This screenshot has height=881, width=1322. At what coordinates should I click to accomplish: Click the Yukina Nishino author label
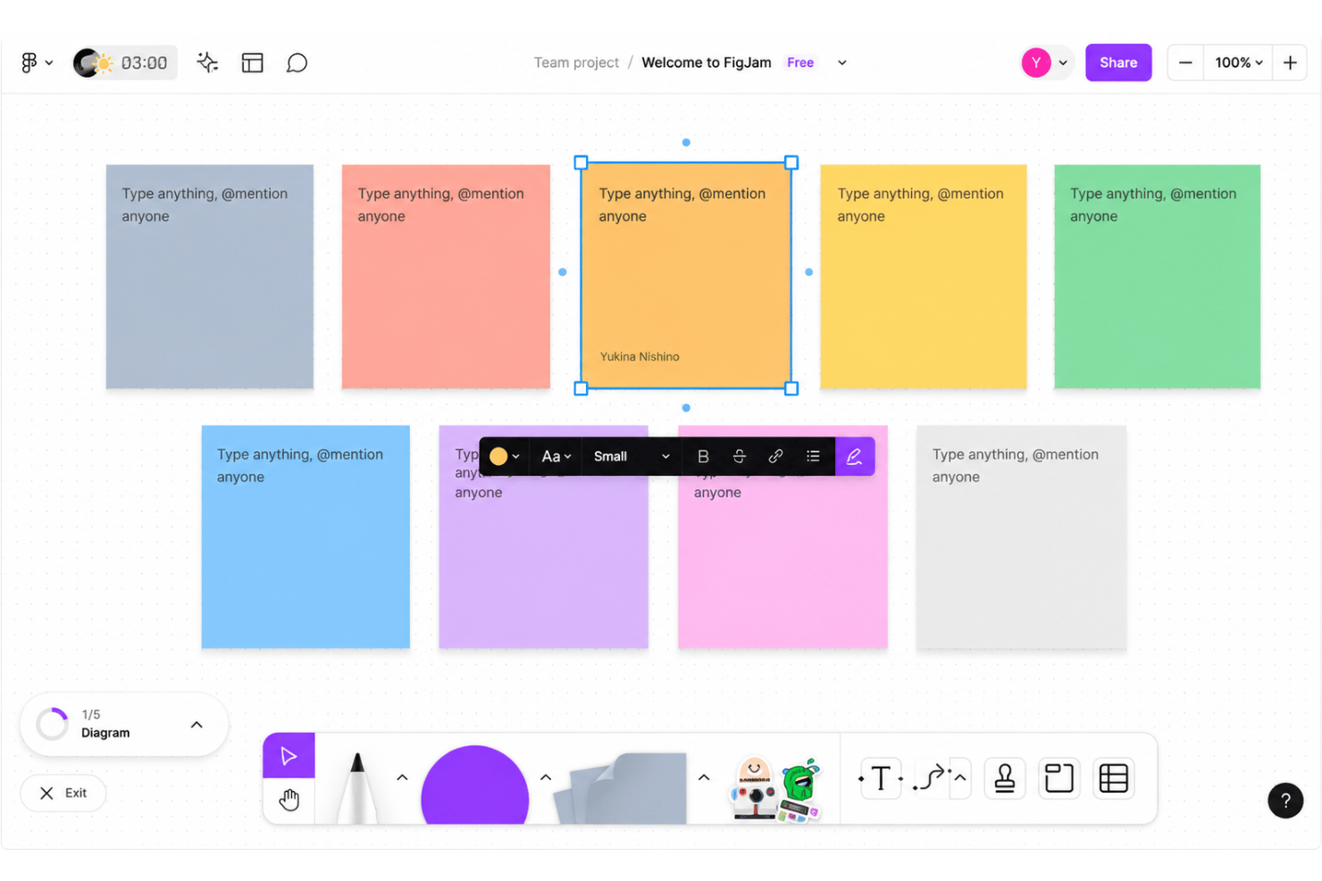[640, 356]
